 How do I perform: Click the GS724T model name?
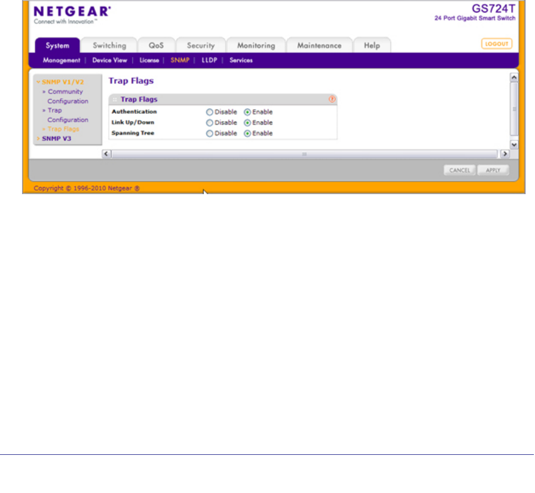tap(493, 9)
